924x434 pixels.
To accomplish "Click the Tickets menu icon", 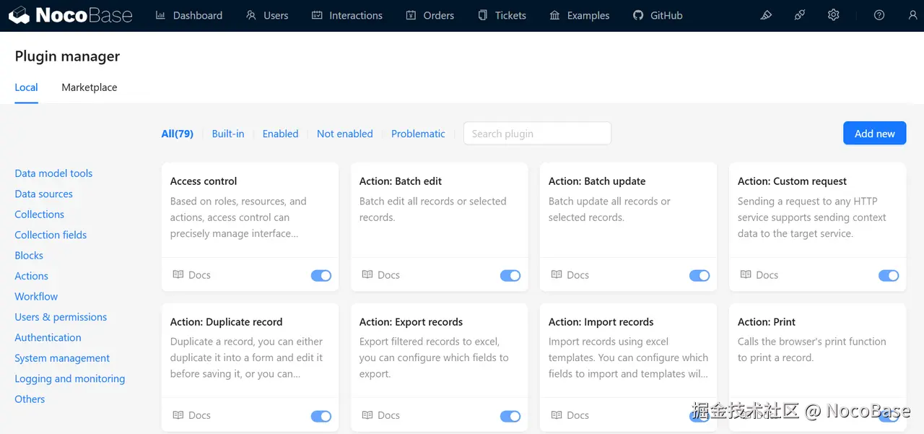I will 483,15.
